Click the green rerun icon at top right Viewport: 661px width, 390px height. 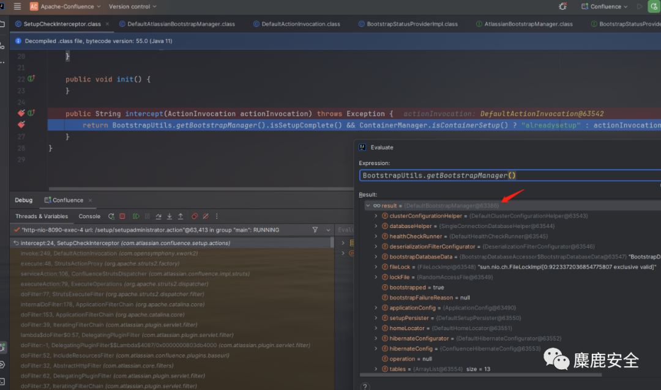[x=654, y=6]
